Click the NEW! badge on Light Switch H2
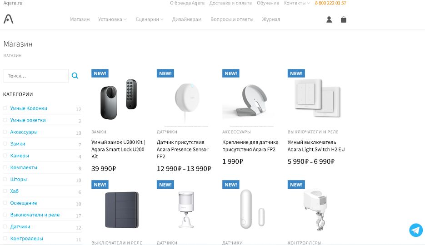The image size is (425, 245). point(296,73)
